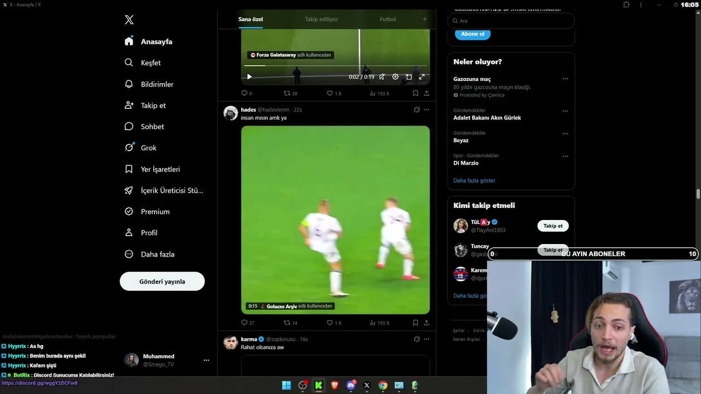Go to Anasayfa home
The width and height of the screenshot is (701, 394).
point(148,42)
